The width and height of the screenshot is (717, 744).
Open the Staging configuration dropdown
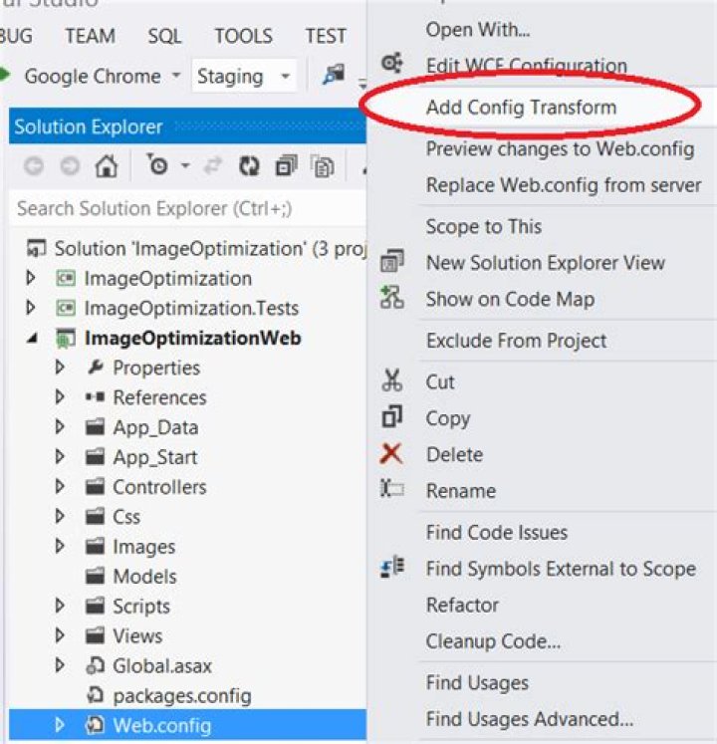(x=285, y=76)
